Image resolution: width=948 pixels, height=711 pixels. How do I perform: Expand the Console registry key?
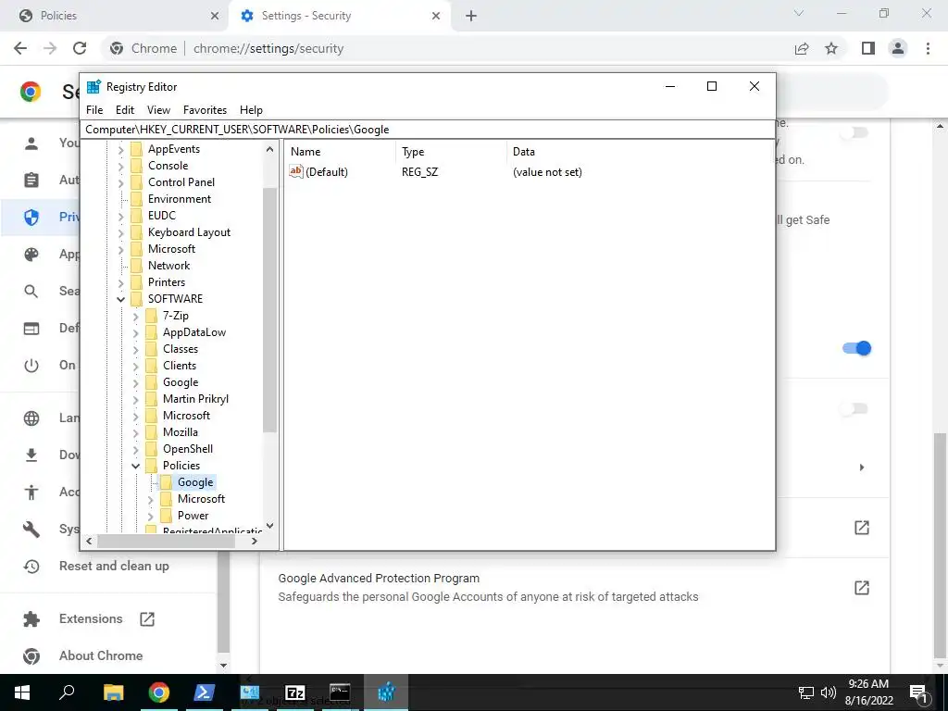[121, 167]
